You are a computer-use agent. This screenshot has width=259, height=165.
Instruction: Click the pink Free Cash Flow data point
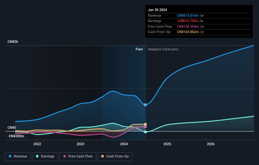coord(145,127)
